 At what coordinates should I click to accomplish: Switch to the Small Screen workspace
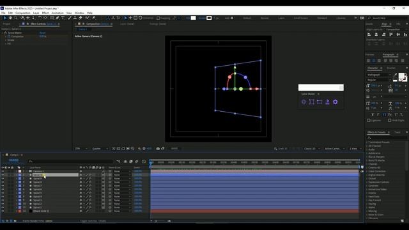(x=300, y=18)
